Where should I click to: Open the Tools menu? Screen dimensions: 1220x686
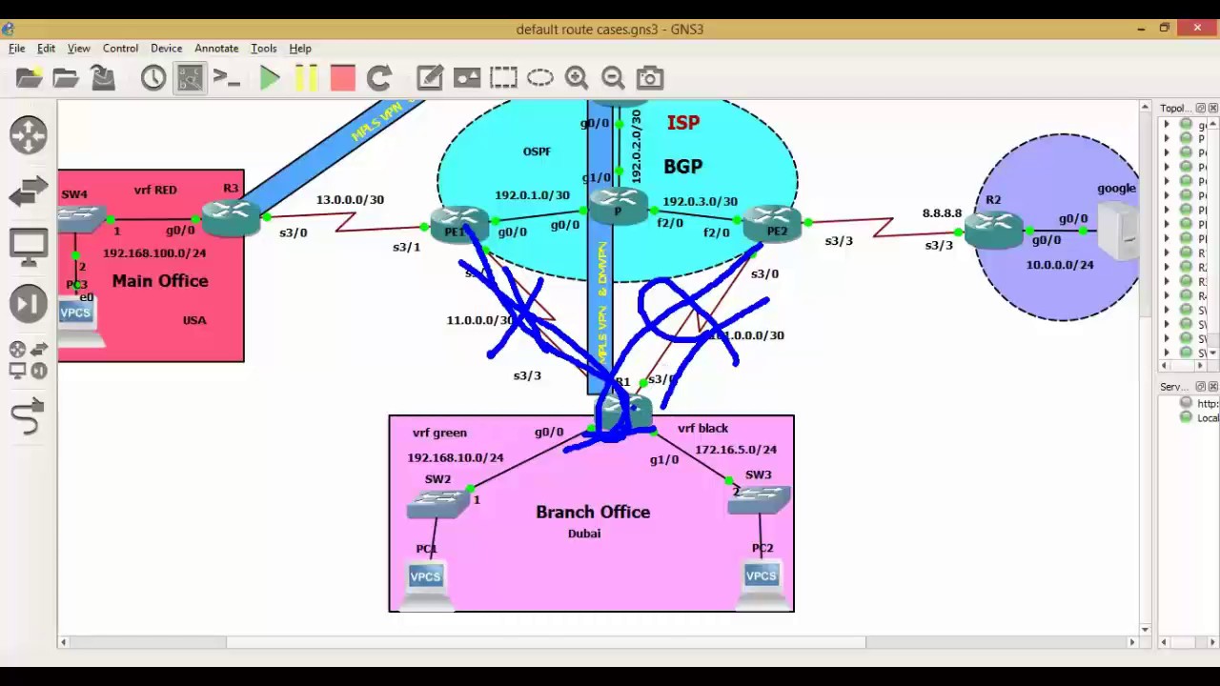264,49
